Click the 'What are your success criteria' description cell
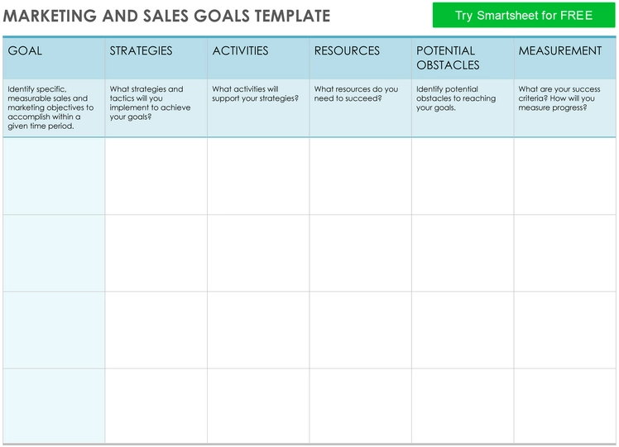619x447 pixels. 565,108
